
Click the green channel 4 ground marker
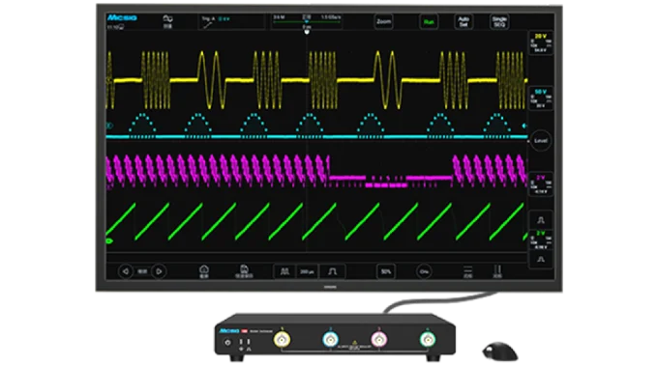click(109, 240)
